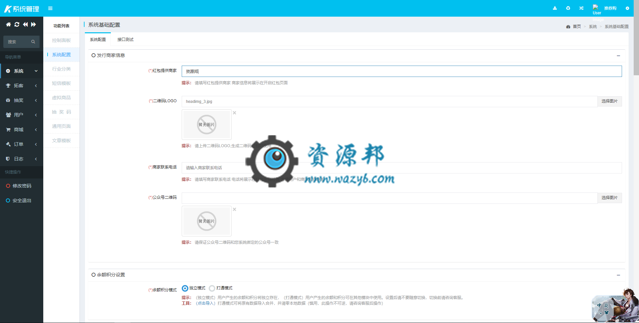Collapse the 余额积分设置 panel
The height and width of the screenshot is (323, 639).
click(618, 275)
